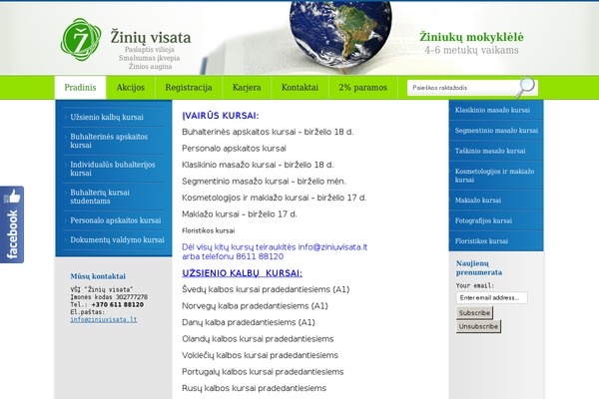The height and width of the screenshot is (399, 599).
Task: Open Fotografijos kursai sidebar link
Action: tap(483, 220)
